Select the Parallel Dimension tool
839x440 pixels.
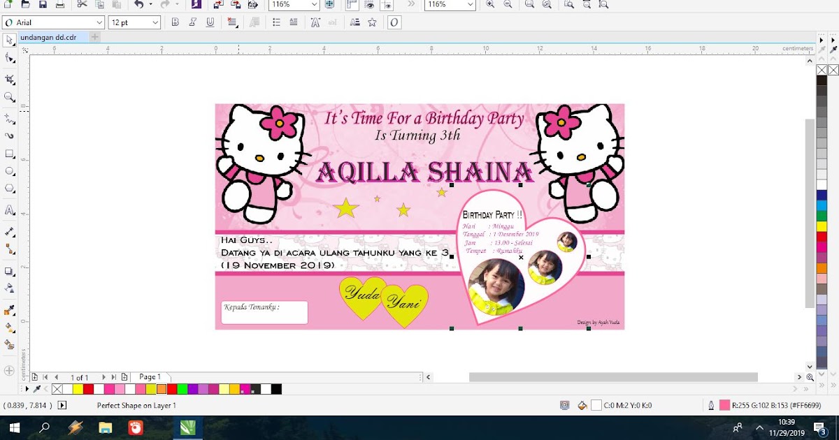click(x=9, y=231)
